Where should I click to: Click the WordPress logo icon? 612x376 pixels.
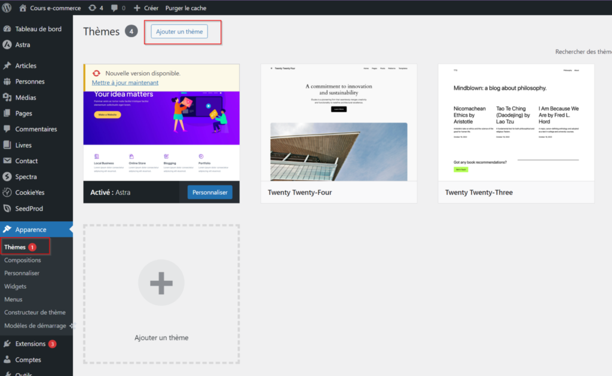7,8
